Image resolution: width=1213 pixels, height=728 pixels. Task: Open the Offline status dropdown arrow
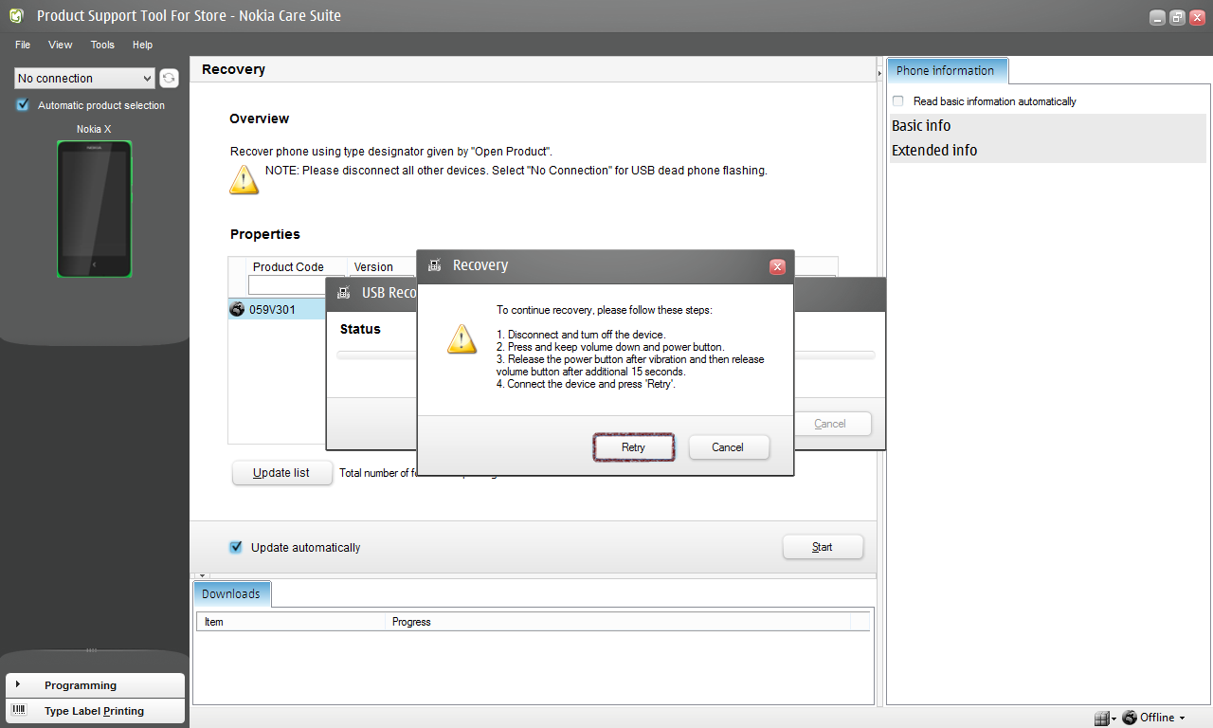(1182, 719)
